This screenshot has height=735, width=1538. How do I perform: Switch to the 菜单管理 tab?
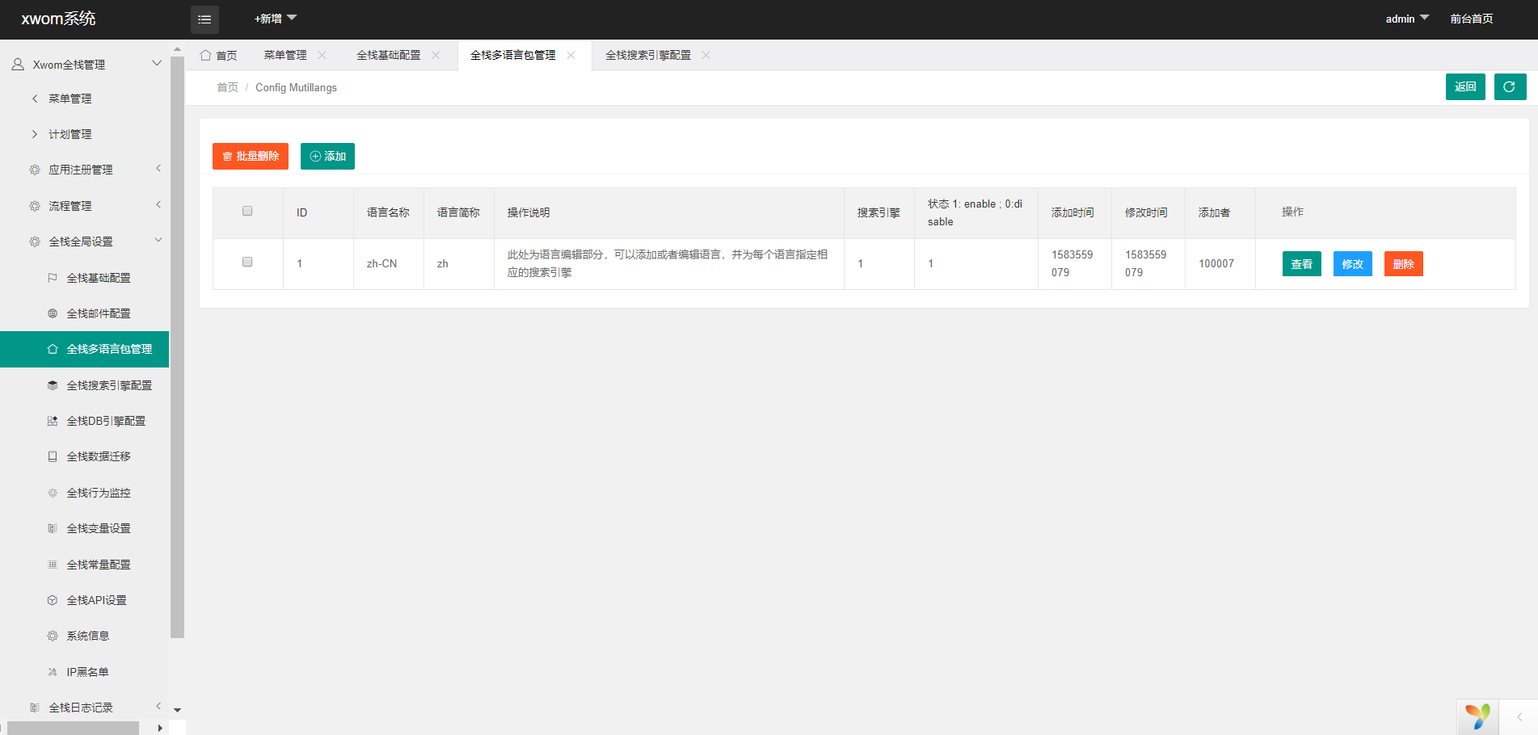(285, 55)
